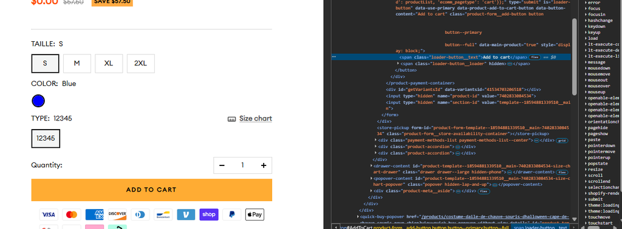Expand the error event listener
The width and height of the screenshot is (622, 229).
click(586, 3)
